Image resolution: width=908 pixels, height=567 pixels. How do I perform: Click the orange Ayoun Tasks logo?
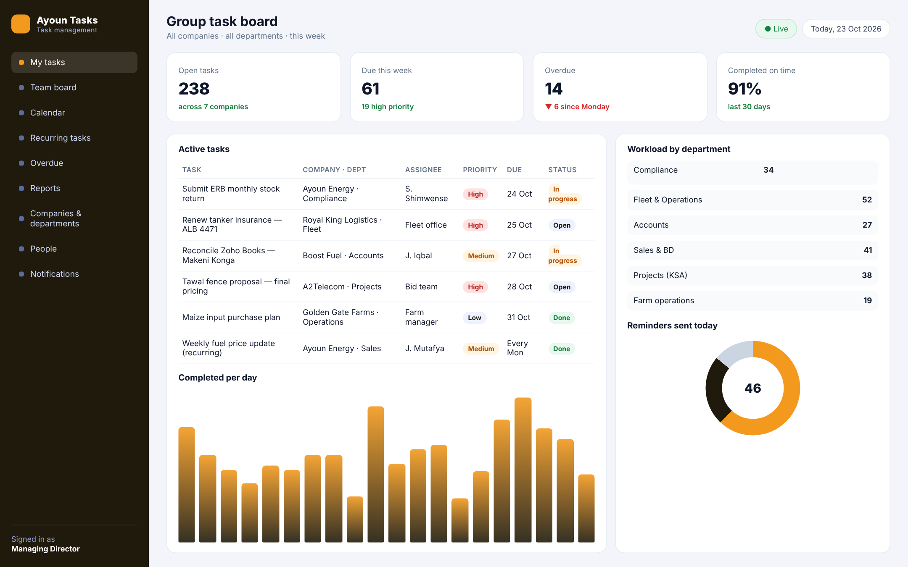[21, 24]
